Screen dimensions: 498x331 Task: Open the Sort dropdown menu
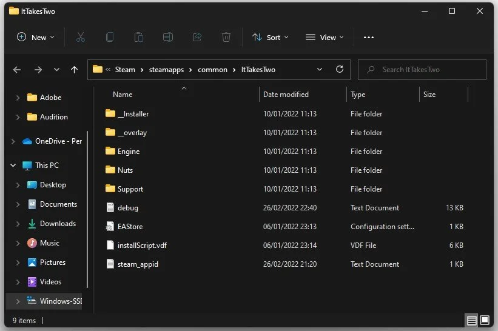(x=271, y=38)
